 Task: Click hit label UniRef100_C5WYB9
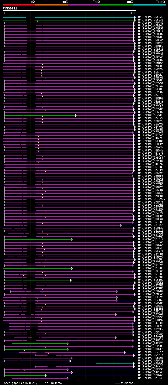click(151, 291)
